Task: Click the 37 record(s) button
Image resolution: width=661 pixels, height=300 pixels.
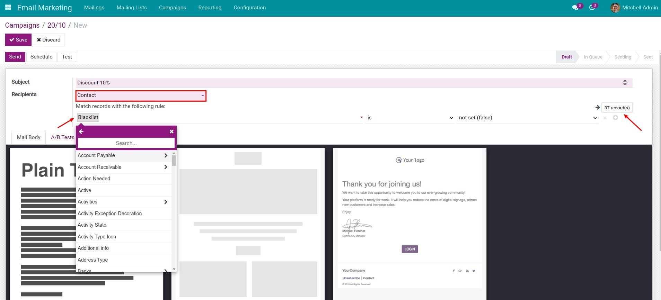Action: [x=617, y=108]
